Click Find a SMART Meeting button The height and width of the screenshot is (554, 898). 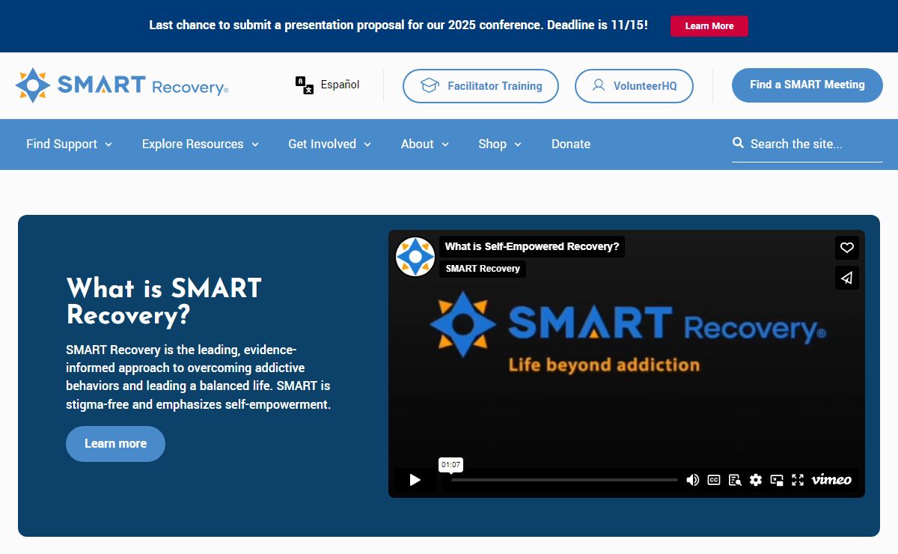807,85
